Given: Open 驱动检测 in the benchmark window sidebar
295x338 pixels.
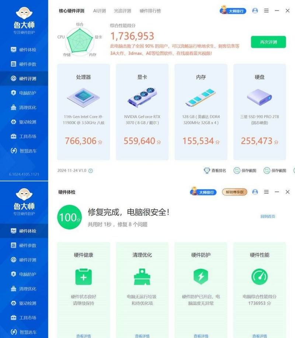Looking at the screenshot, I should click(x=24, y=122).
